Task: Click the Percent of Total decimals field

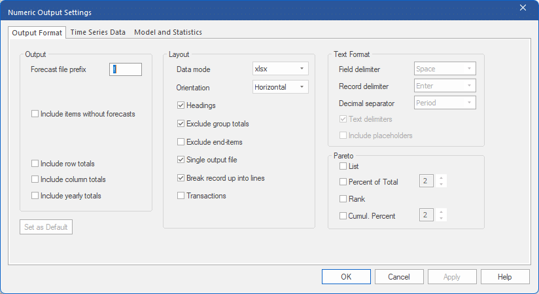Action: [x=426, y=181]
